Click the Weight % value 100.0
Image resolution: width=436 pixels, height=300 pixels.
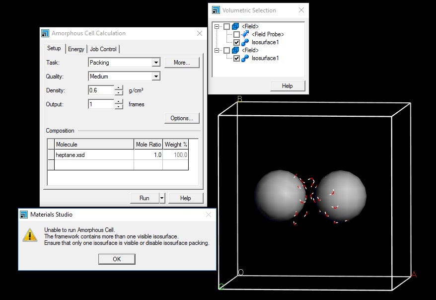175,155
